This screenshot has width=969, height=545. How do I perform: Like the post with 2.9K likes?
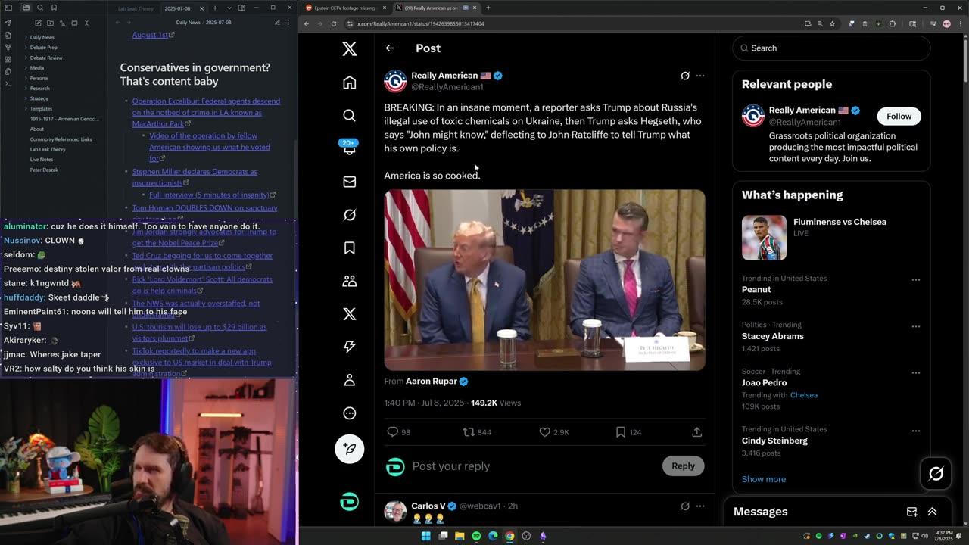click(x=544, y=432)
